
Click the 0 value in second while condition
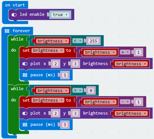pyautogui.click(x=91, y=91)
